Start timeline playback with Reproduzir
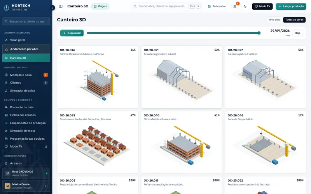Screen dimensions: 311x194 (x=72, y=33)
